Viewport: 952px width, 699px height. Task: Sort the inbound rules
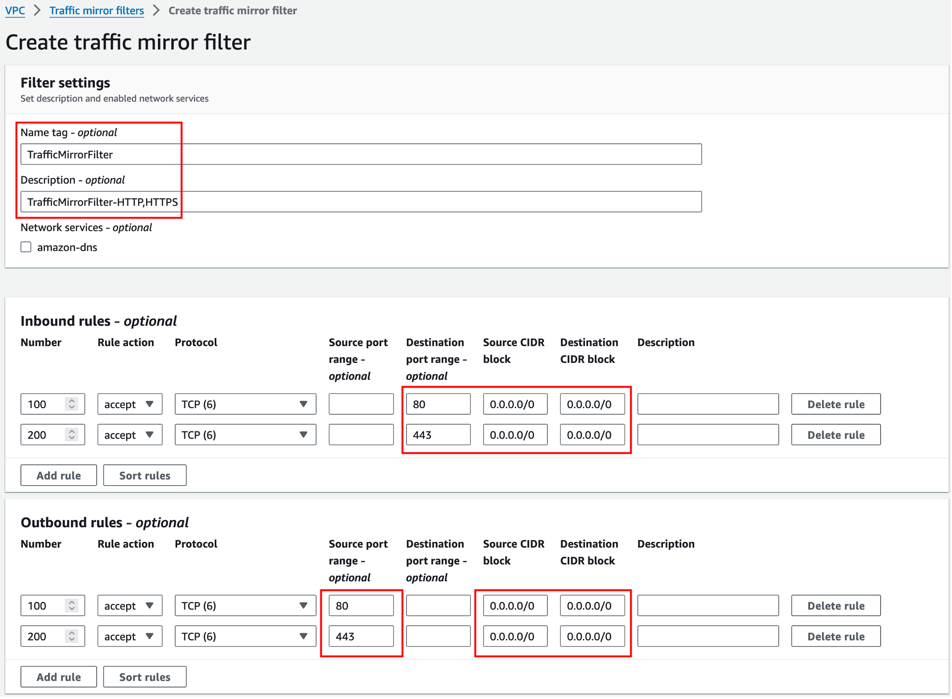[145, 475]
